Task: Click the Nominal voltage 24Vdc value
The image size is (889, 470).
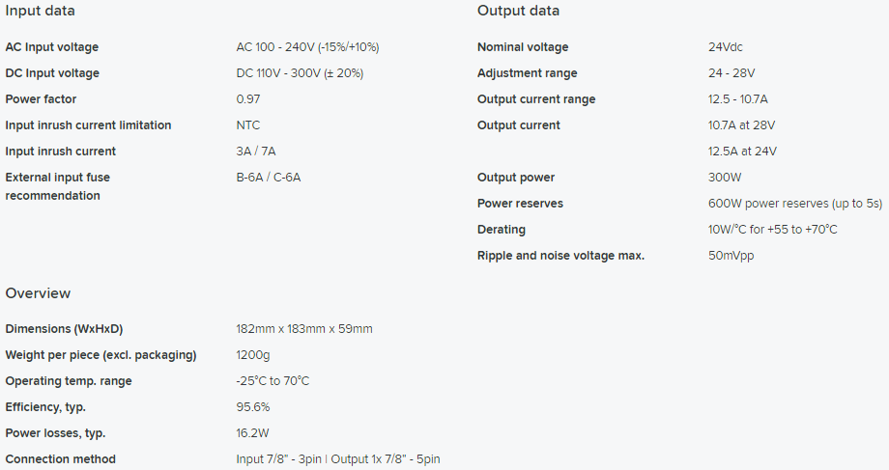Action: (x=726, y=47)
